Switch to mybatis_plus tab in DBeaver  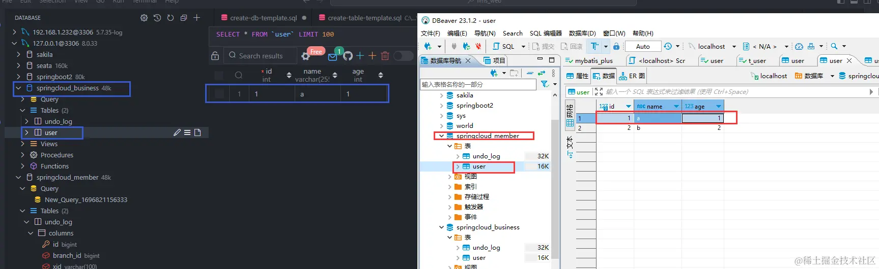(589, 60)
